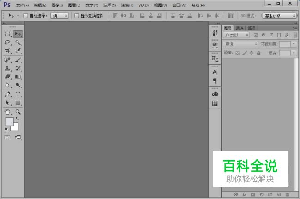Screen dimensions: 300x199
Task: Open the 不透明度 opacity dropdown arrow
Action: pyautogui.click(x=294, y=44)
